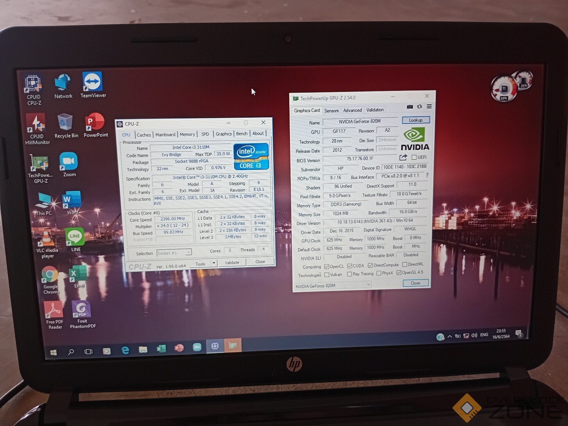Launch LINE from the desktop
568x426 pixels.
click(75, 240)
